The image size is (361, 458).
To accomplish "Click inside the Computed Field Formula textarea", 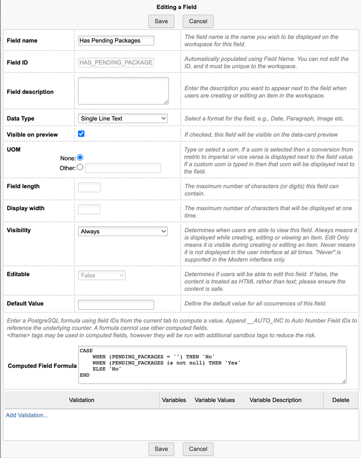I will (212, 365).
